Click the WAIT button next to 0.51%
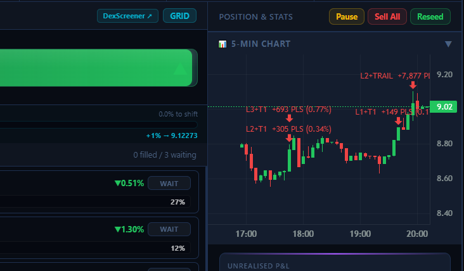 click(169, 183)
